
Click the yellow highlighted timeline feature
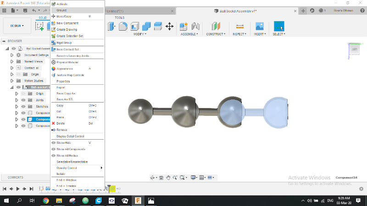pos(112,189)
